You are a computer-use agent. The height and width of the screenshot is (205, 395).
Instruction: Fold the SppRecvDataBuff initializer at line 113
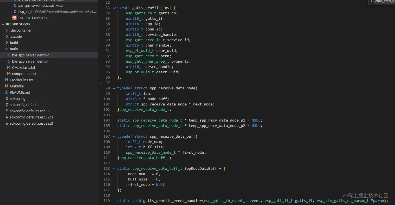pyautogui.click(x=114, y=169)
